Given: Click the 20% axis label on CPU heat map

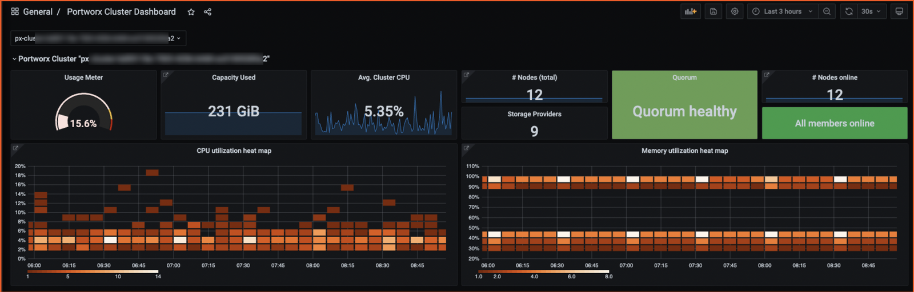Looking at the screenshot, I should pos(20,166).
